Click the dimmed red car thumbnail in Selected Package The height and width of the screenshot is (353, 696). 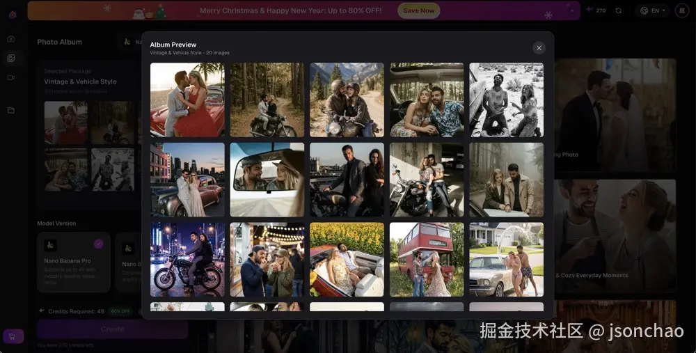(x=65, y=123)
